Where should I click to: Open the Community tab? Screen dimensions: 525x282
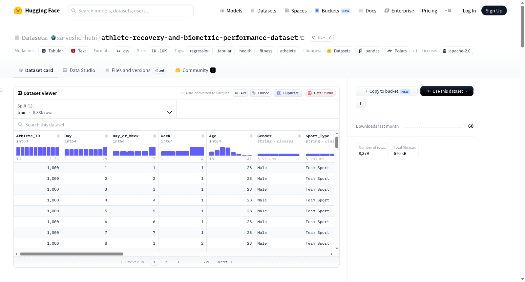point(195,70)
